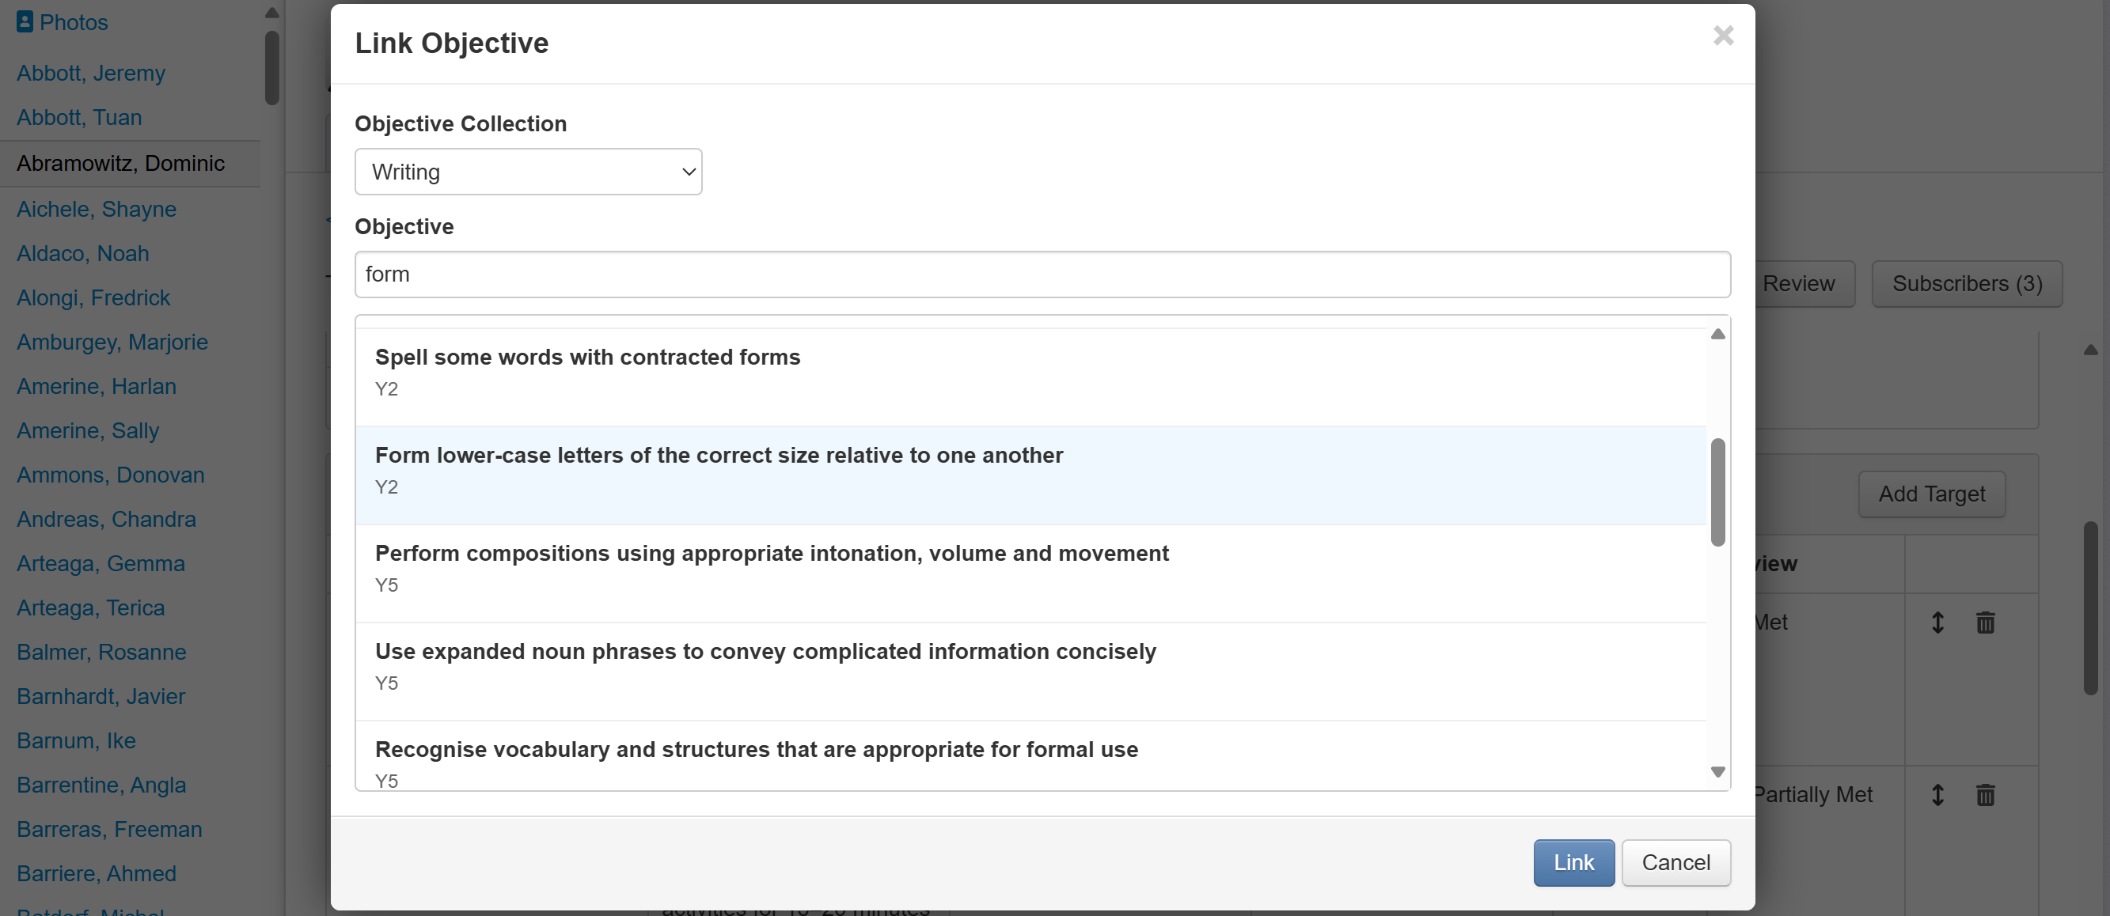Screen dimensions: 2110x916
Task: Choose 'Perform compositions using appropriate intonation' objective
Action: pos(771,555)
